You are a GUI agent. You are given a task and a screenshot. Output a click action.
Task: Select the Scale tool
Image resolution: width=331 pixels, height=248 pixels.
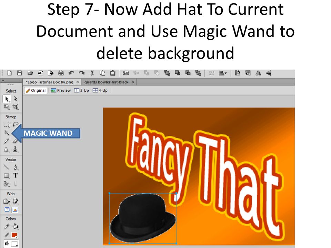(x=7, y=107)
